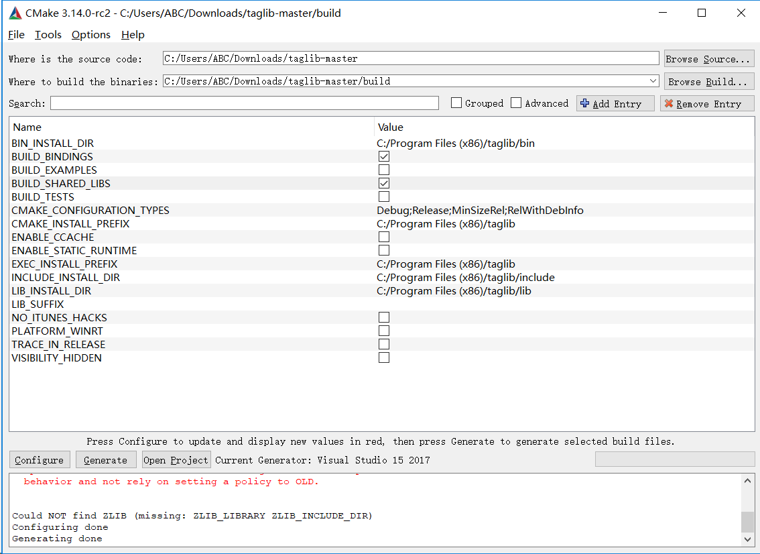Viewport: 760px width, 554px height.
Task: Enable the BUILD_EXAMPLES option
Action: (x=383, y=169)
